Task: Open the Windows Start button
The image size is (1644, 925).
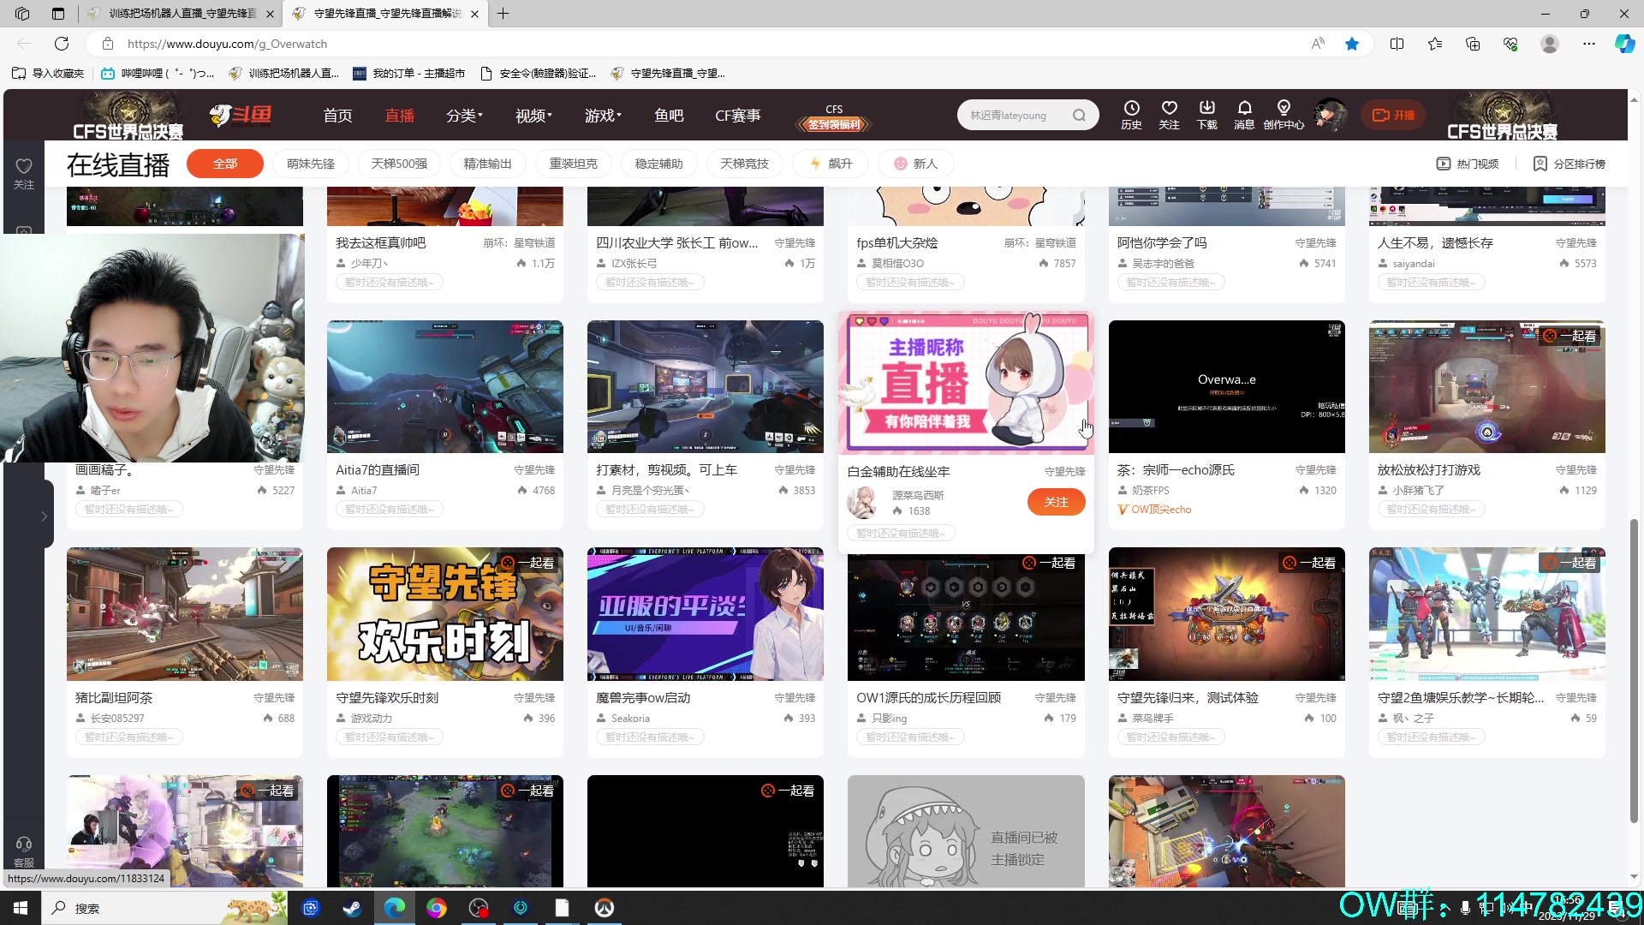Action: 21,908
